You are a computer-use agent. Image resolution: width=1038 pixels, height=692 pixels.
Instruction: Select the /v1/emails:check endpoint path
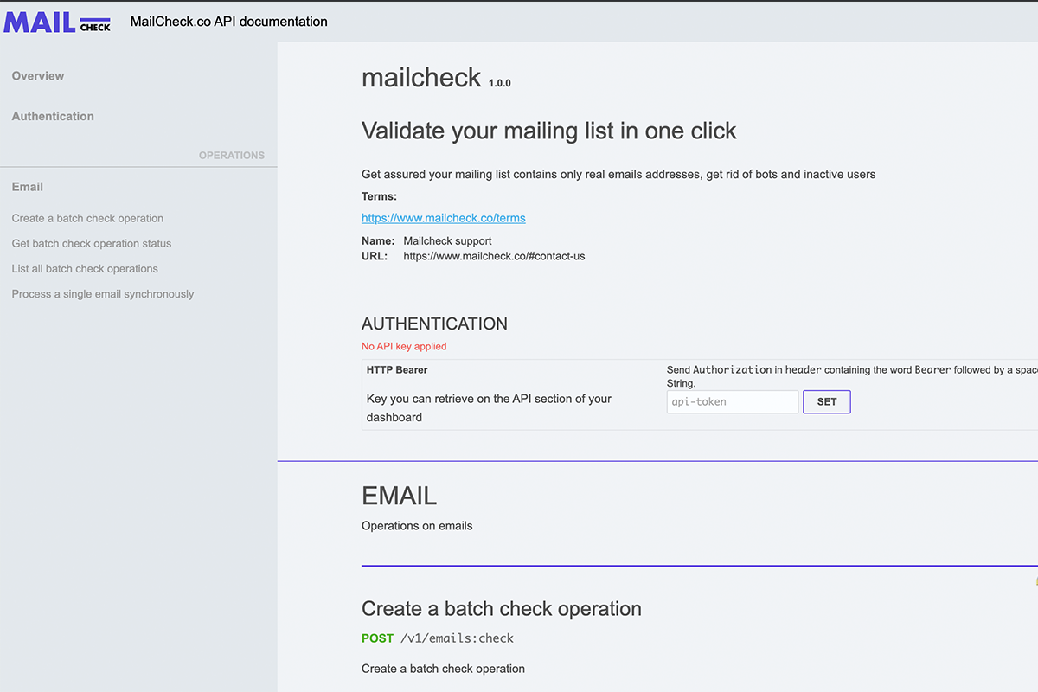coord(458,638)
